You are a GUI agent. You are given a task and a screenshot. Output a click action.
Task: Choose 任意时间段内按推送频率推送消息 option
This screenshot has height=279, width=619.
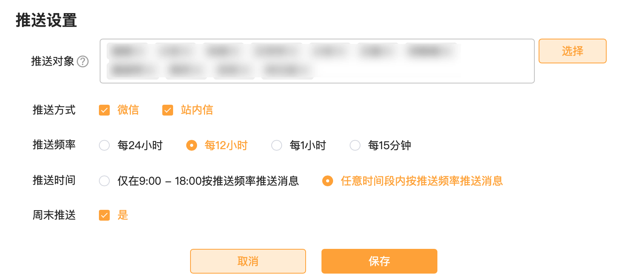point(328,181)
